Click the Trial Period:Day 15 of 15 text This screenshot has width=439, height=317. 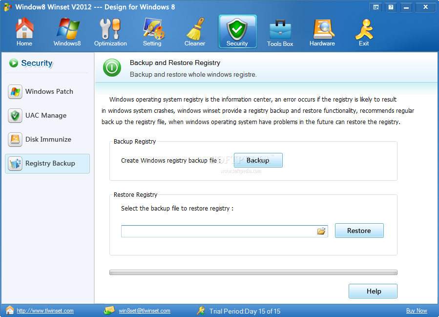click(245, 311)
